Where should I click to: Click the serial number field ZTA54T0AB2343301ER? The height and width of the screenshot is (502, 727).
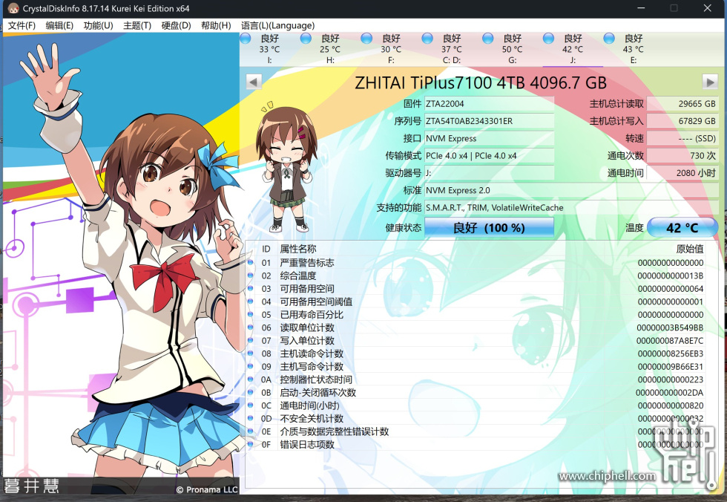pyautogui.click(x=489, y=121)
